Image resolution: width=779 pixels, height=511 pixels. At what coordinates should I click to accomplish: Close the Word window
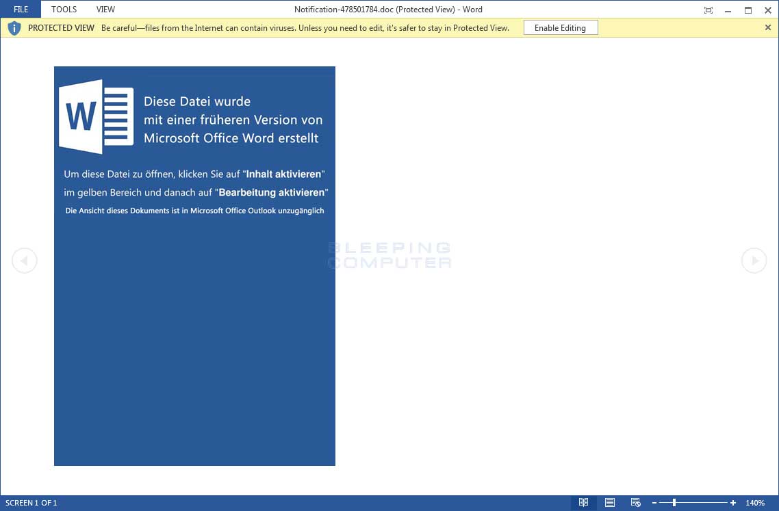[x=767, y=10]
